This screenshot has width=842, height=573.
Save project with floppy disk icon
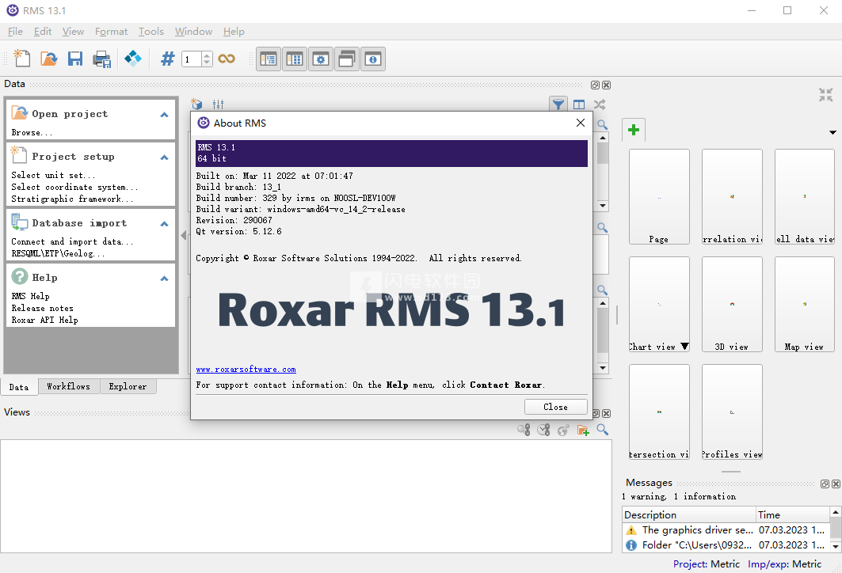pyautogui.click(x=75, y=58)
